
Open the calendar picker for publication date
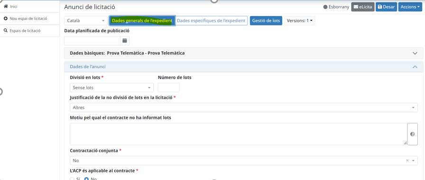(x=125, y=41)
